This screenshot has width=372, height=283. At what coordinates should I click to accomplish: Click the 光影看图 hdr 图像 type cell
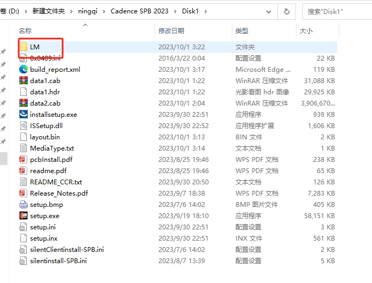262,92
